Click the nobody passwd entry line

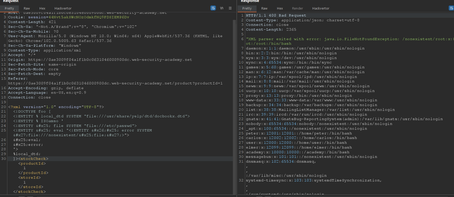(319, 124)
